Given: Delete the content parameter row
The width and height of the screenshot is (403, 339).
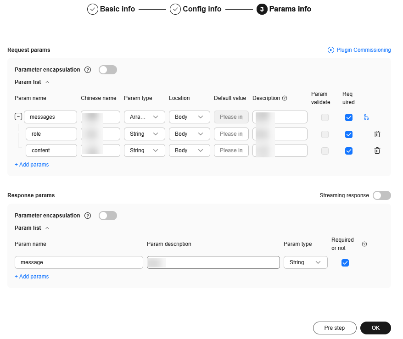Looking at the screenshot, I should (377, 150).
